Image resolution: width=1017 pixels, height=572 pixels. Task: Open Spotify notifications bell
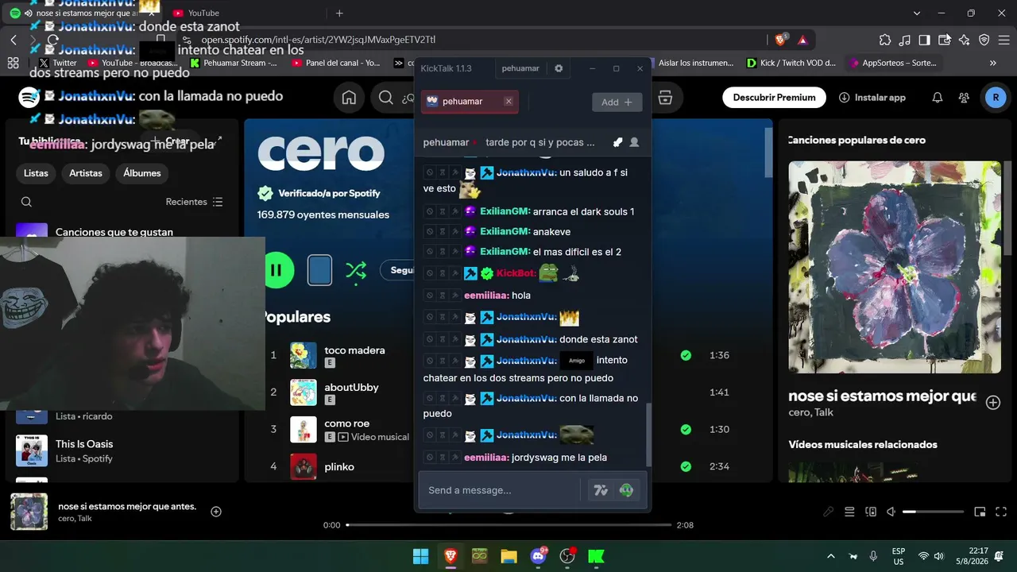[x=938, y=98]
